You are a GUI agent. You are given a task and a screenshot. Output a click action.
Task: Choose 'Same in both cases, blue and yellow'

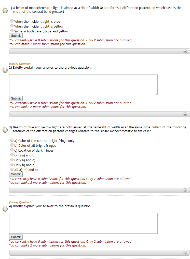click(x=12, y=31)
